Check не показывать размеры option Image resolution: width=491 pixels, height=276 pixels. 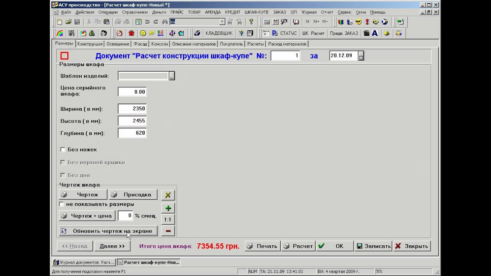tap(61, 204)
